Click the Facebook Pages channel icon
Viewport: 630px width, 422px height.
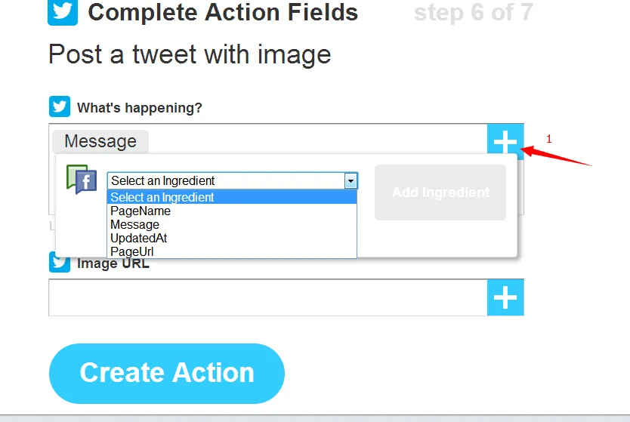[82, 180]
